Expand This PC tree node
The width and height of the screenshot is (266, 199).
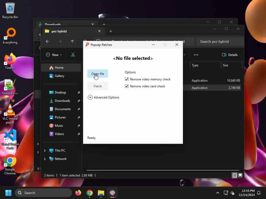45,151
